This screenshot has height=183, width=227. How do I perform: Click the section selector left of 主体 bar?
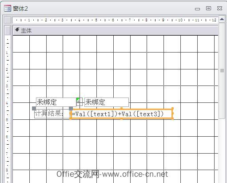tap(8, 30)
